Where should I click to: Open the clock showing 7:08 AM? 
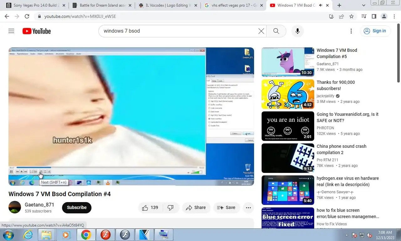[385, 235]
